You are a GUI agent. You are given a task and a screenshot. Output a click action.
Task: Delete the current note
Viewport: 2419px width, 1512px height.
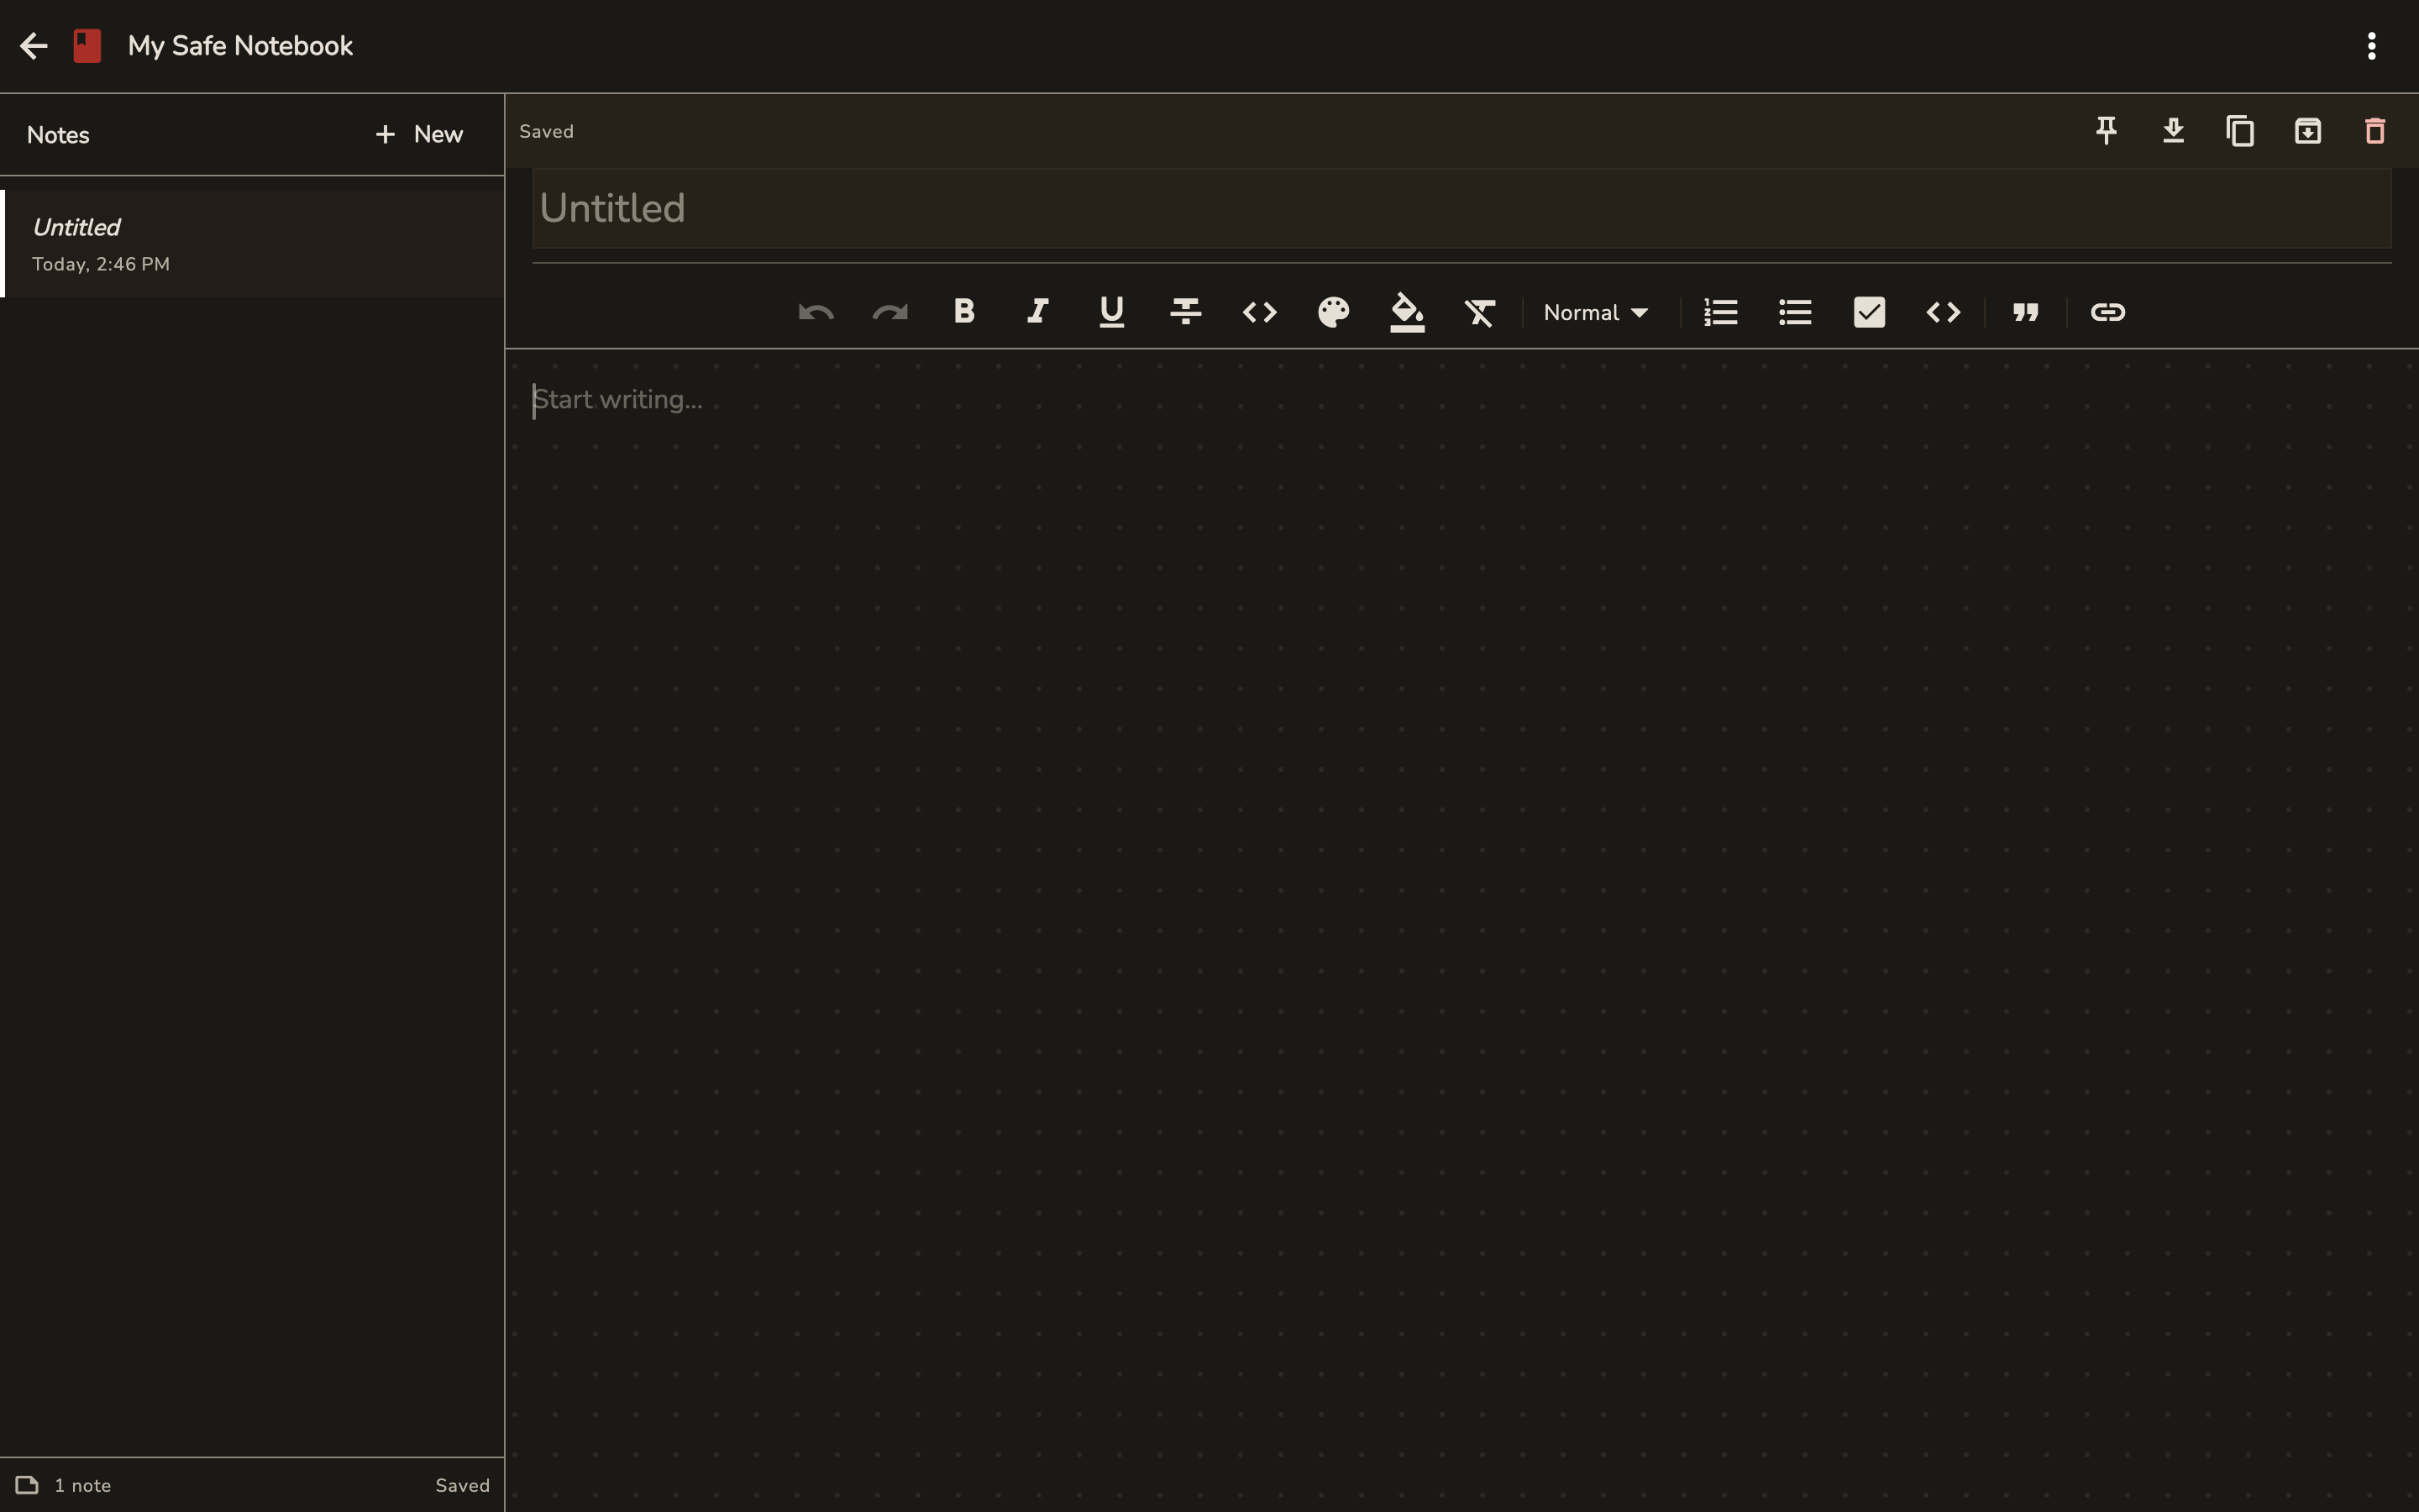coord(2373,131)
